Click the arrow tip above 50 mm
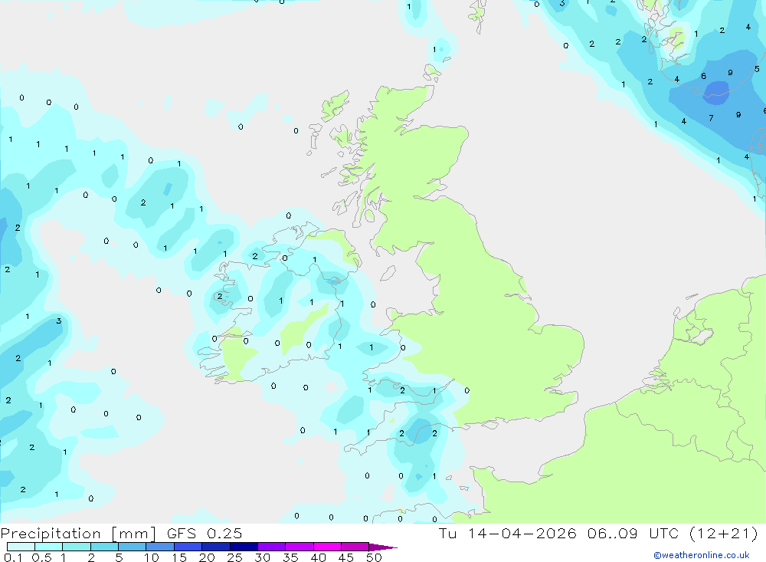 pyautogui.click(x=384, y=547)
